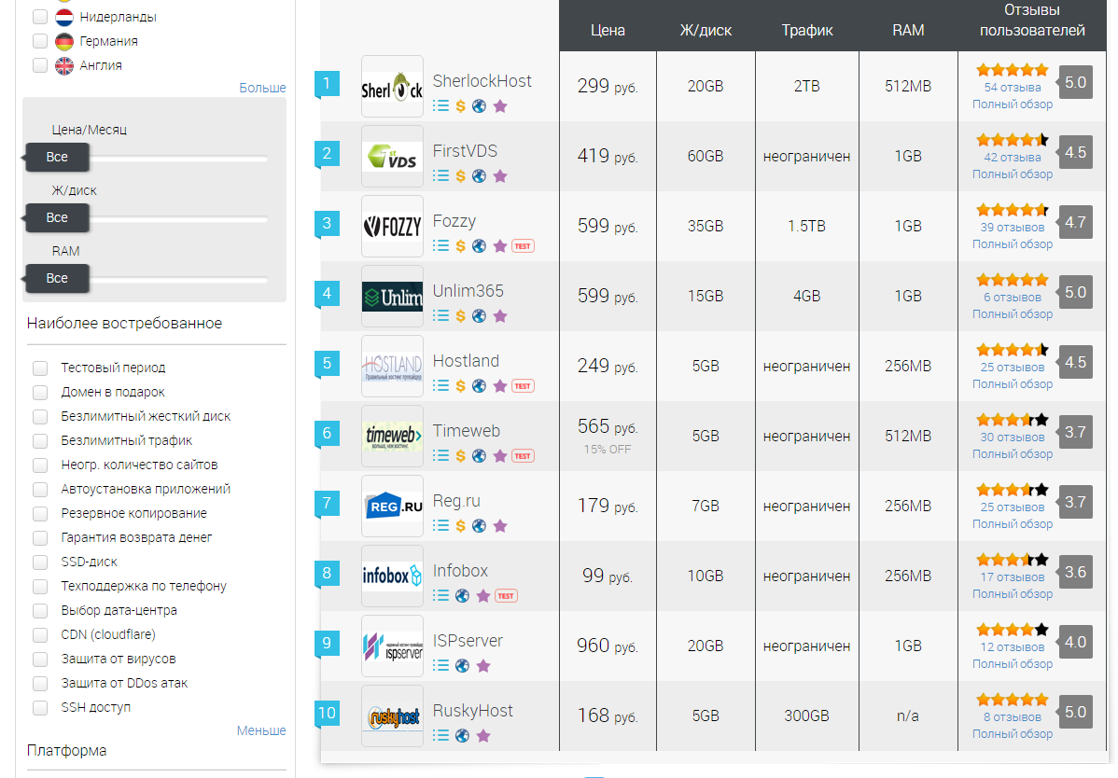Image resolution: width=1118 pixels, height=778 pixels.
Task: Check the Резервное копирование checkbox
Action: pyautogui.click(x=40, y=513)
